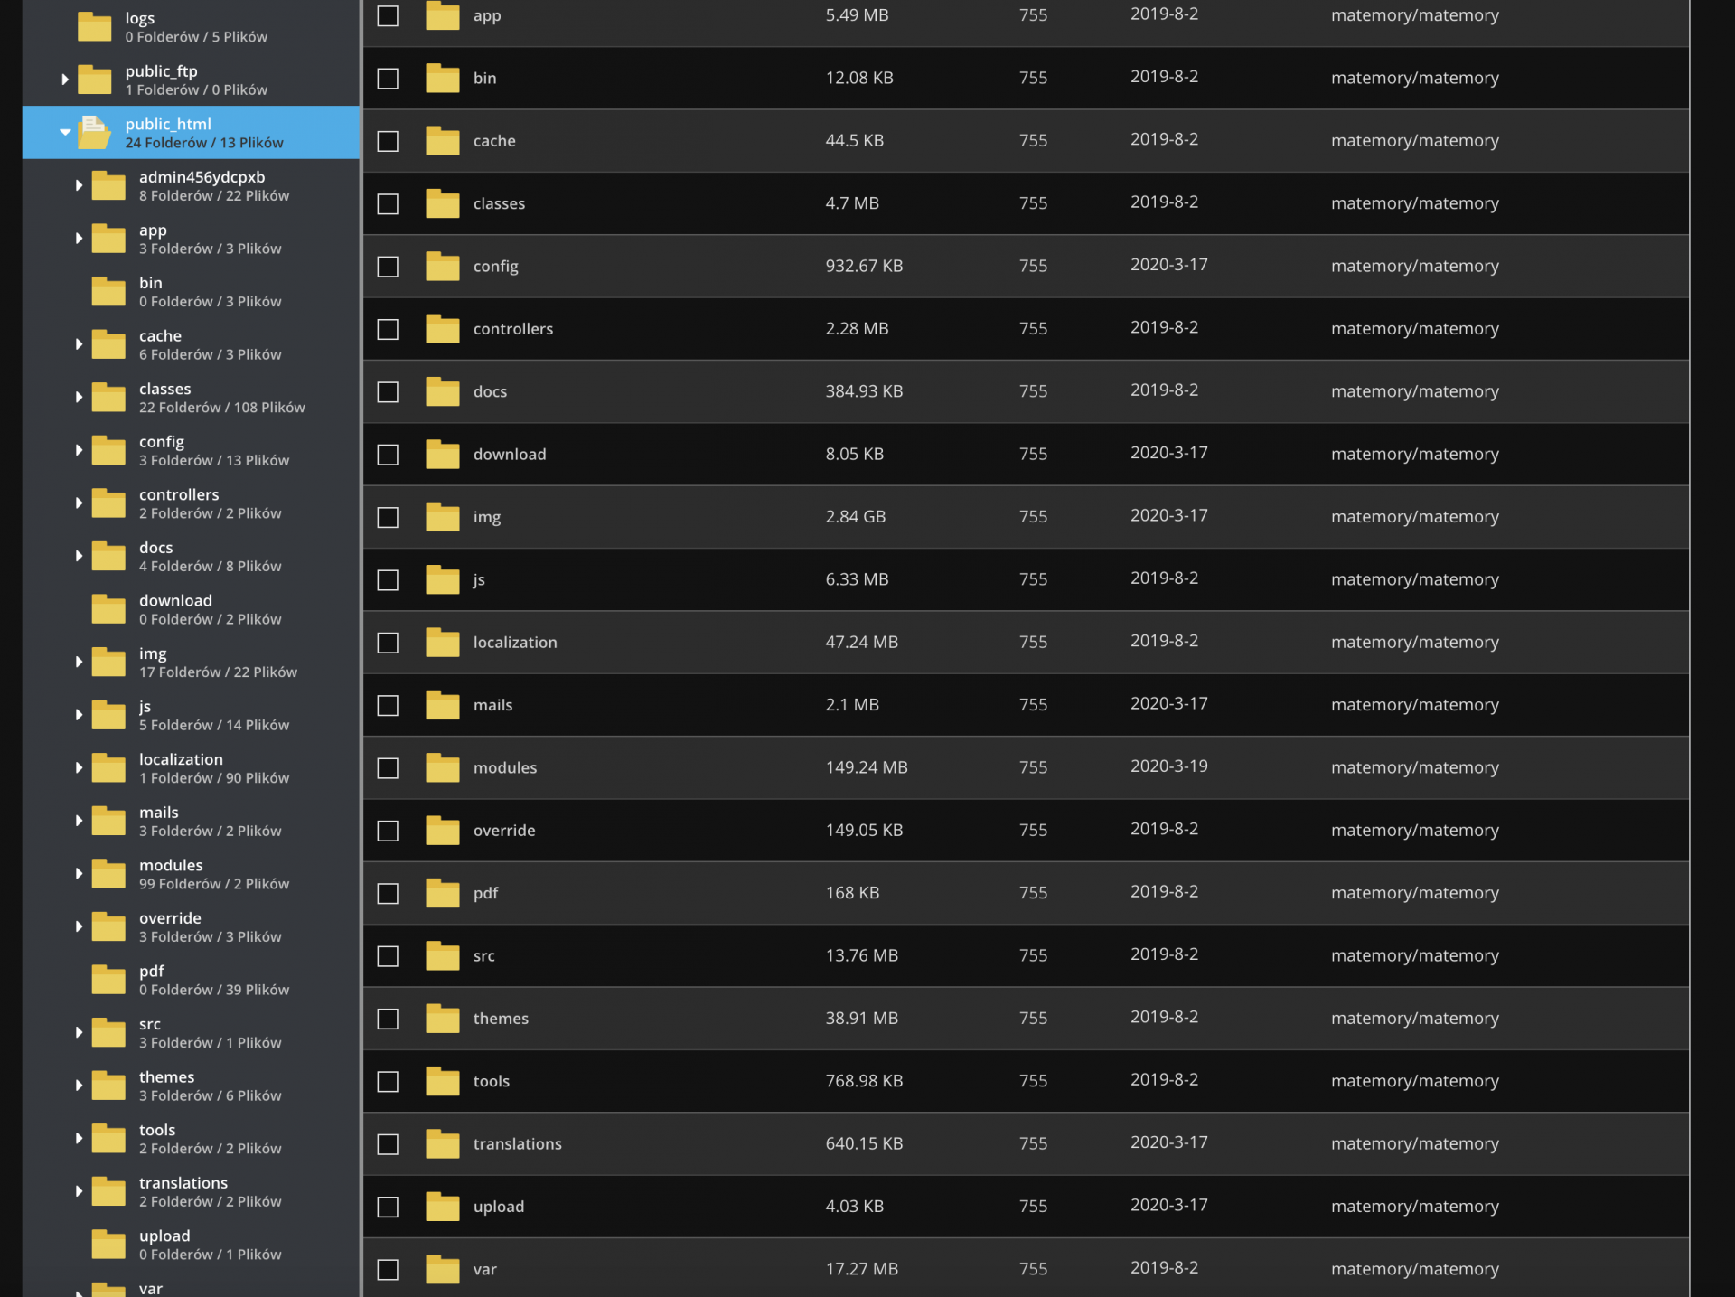
Task: Click the modules folder icon in file list
Action: [442, 767]
